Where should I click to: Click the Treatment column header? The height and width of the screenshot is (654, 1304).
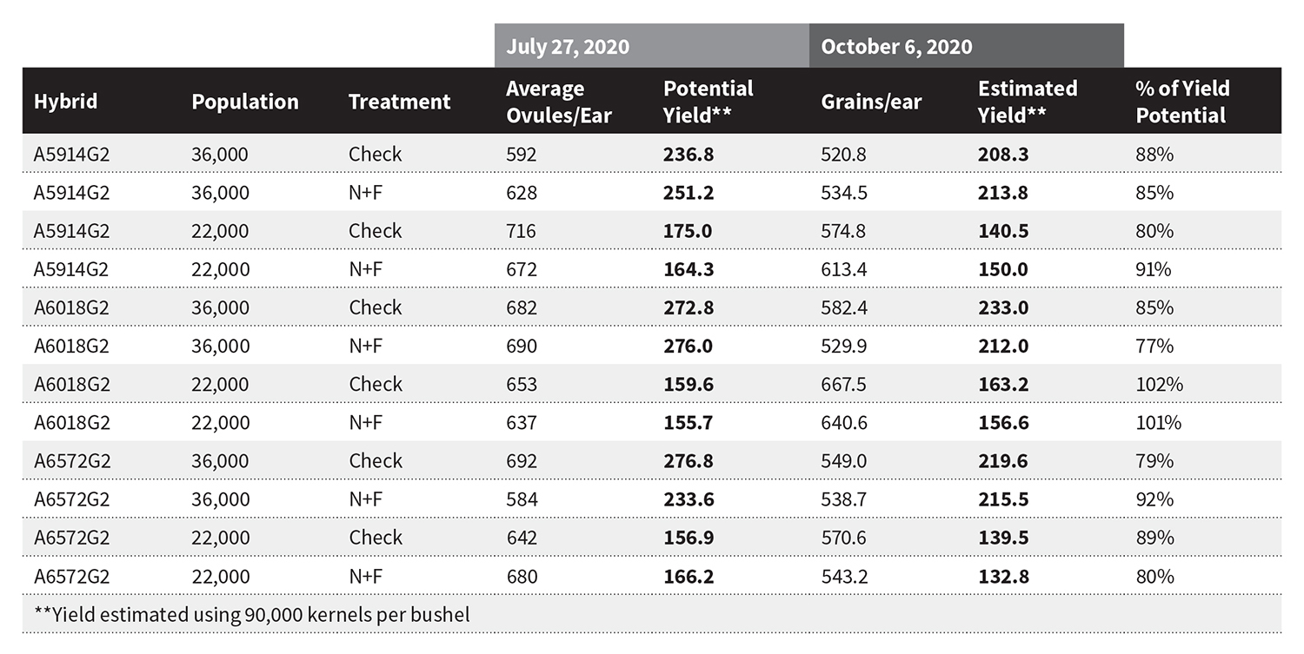click(399, 102)
